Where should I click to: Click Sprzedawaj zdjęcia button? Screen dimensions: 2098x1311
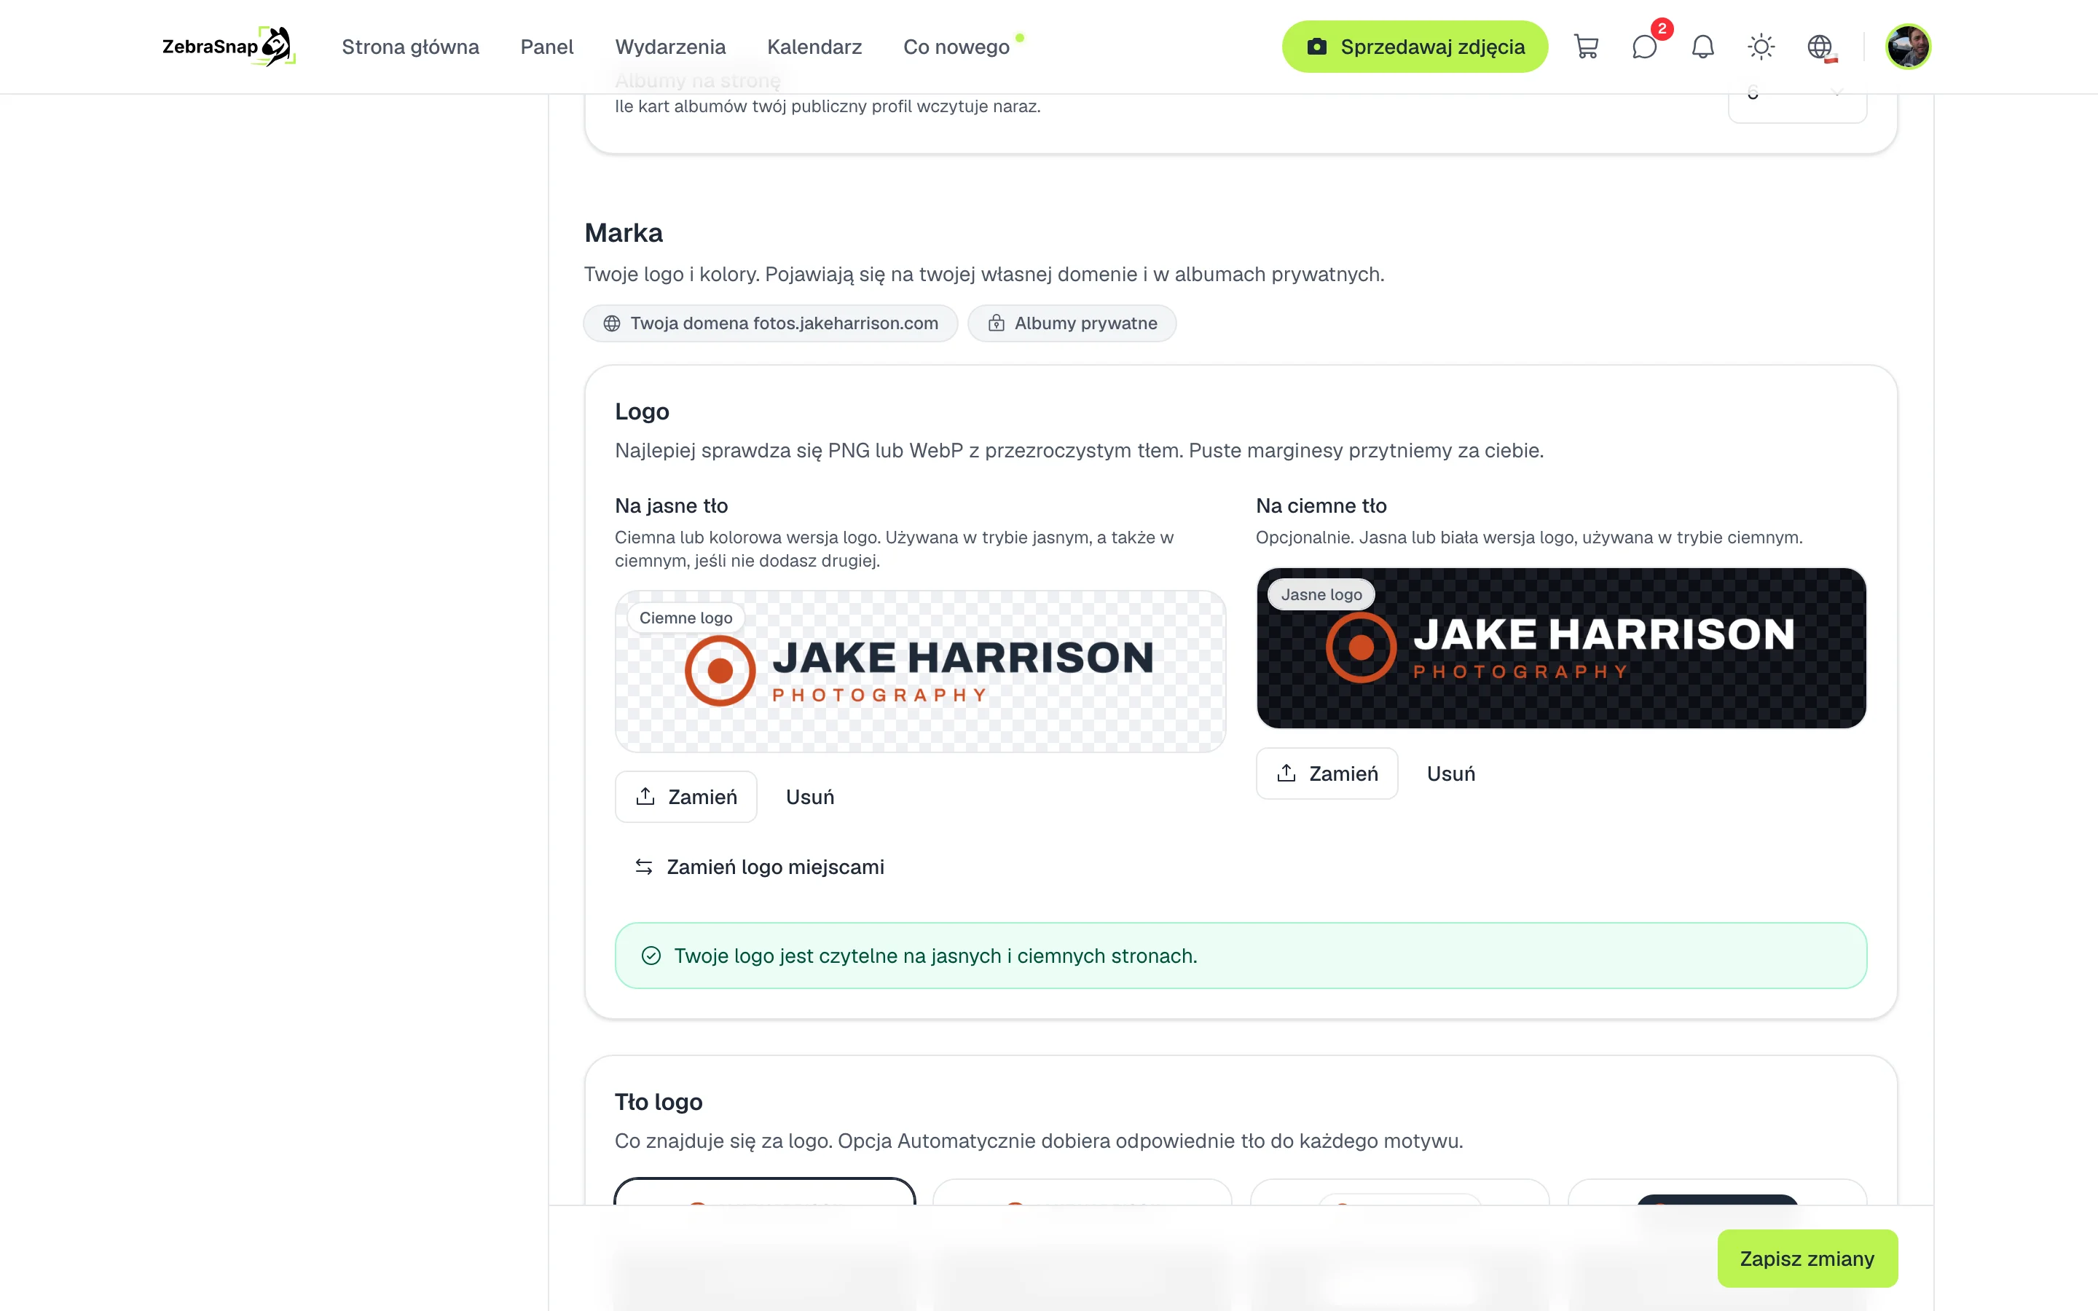1415,47
